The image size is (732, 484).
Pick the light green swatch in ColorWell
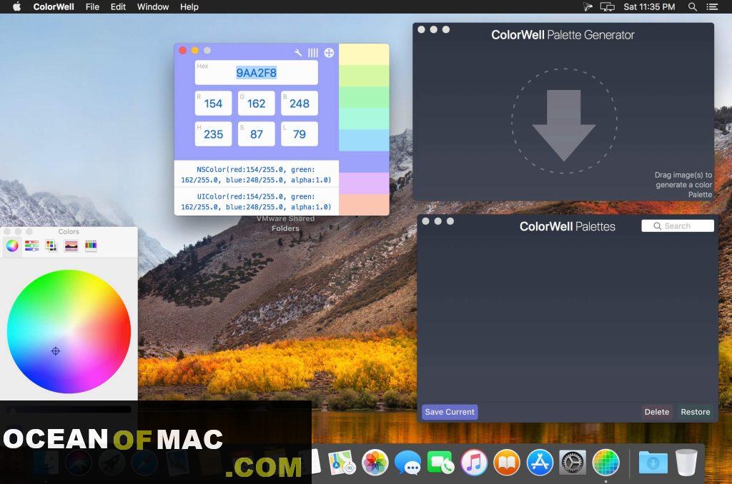(x=364, y=97)
